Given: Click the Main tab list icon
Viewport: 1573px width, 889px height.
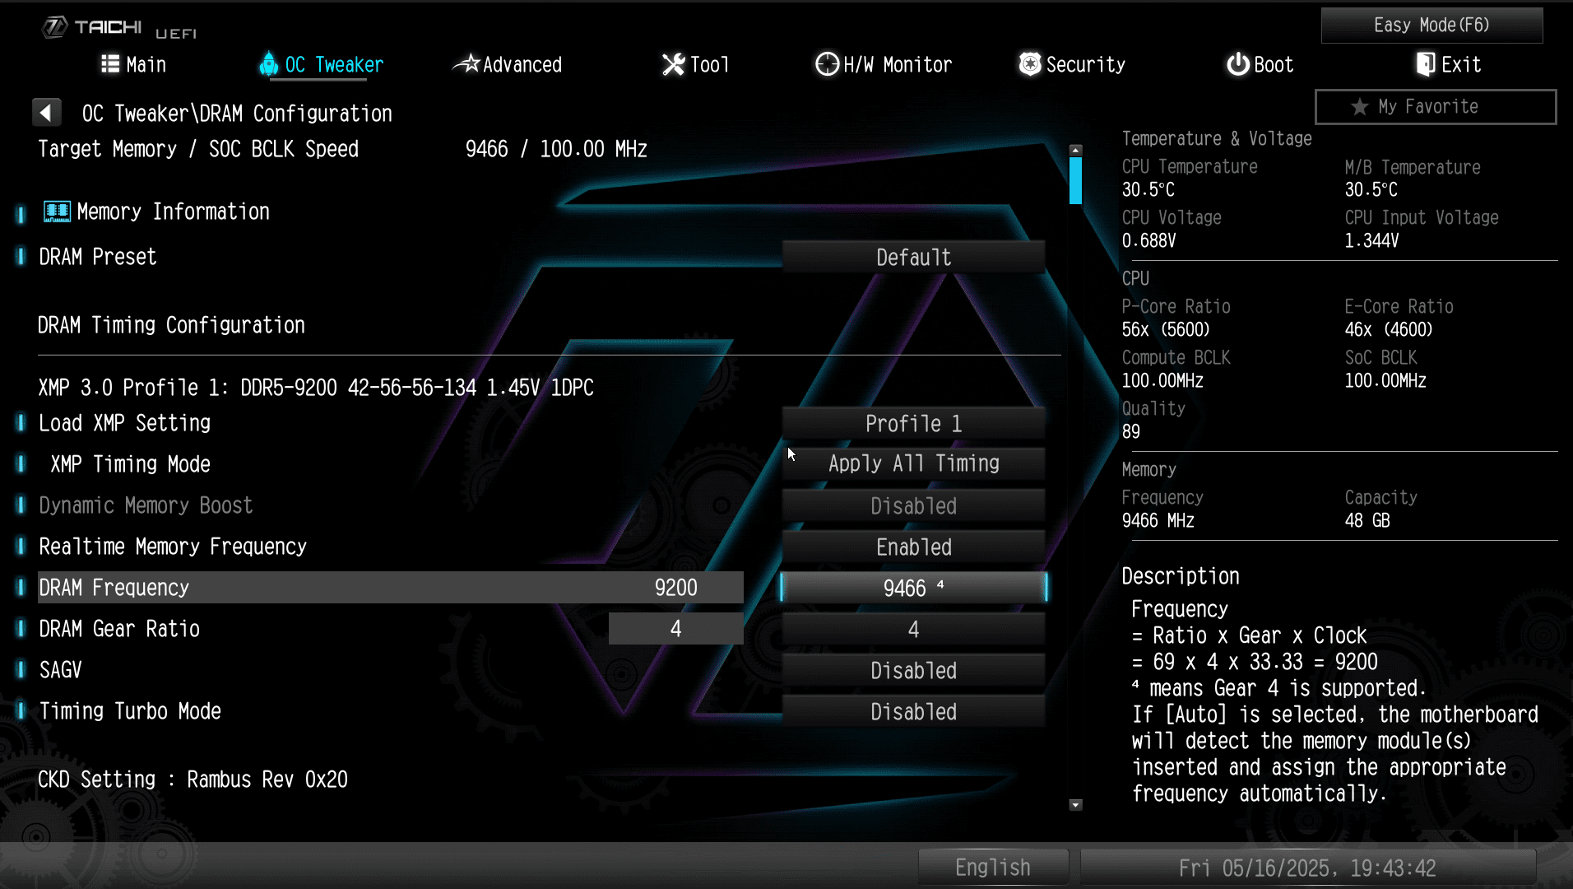Looking at the screenshot, I should point(110,64).
